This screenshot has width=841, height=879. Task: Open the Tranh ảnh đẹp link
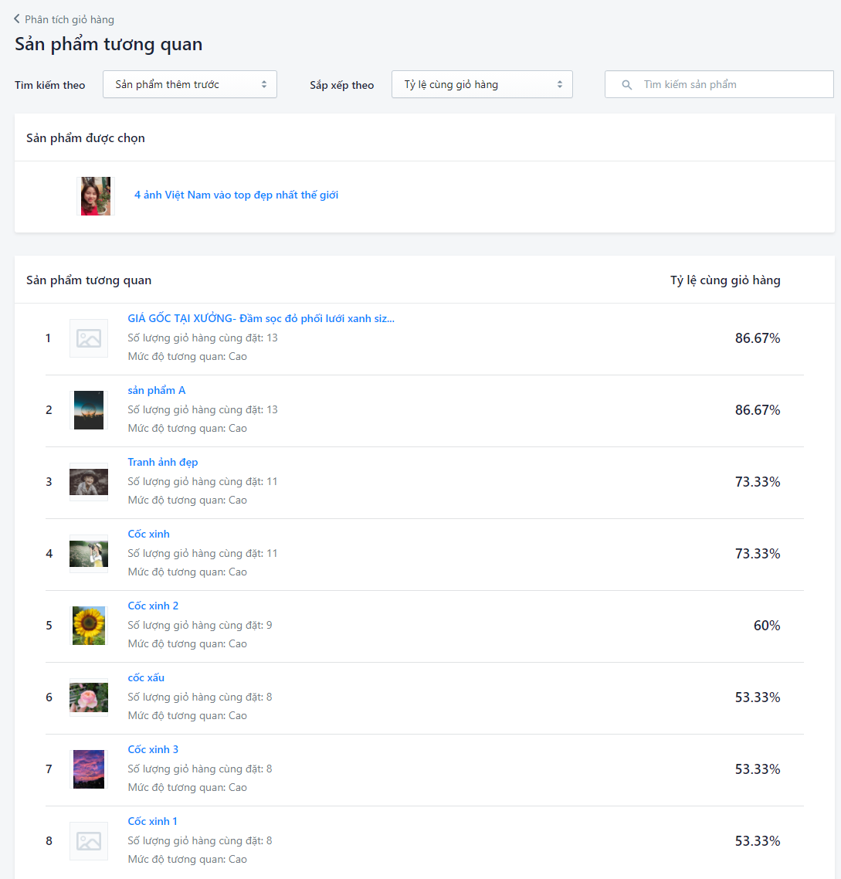point(163,462)
